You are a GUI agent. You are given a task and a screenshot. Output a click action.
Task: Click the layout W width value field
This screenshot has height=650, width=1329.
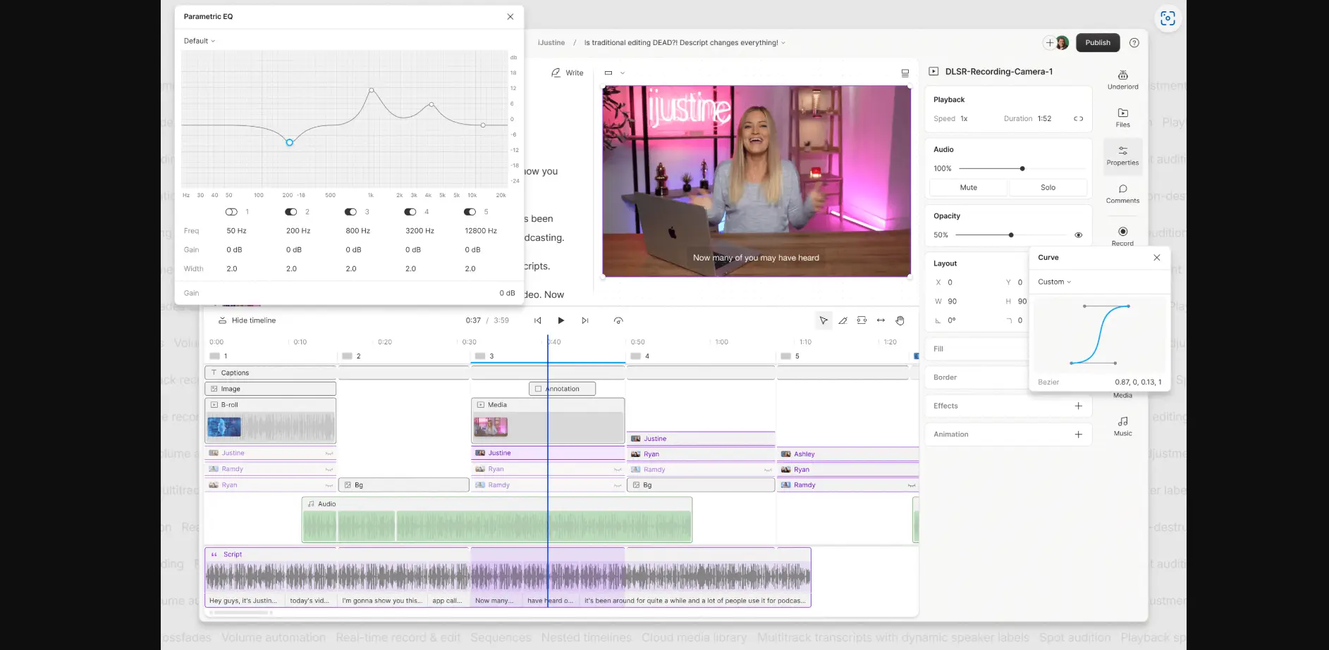click(x=953, y=301)
